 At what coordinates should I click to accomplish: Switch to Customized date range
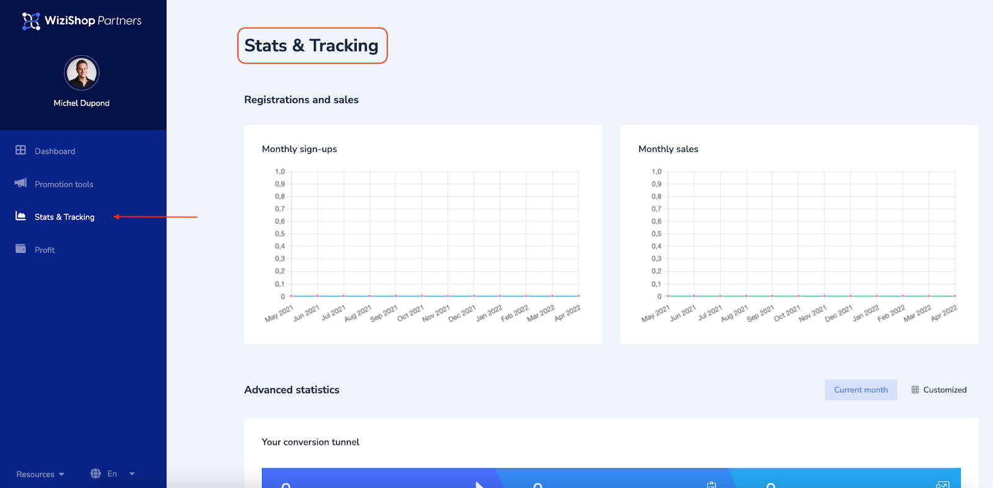tap(938, 390)
